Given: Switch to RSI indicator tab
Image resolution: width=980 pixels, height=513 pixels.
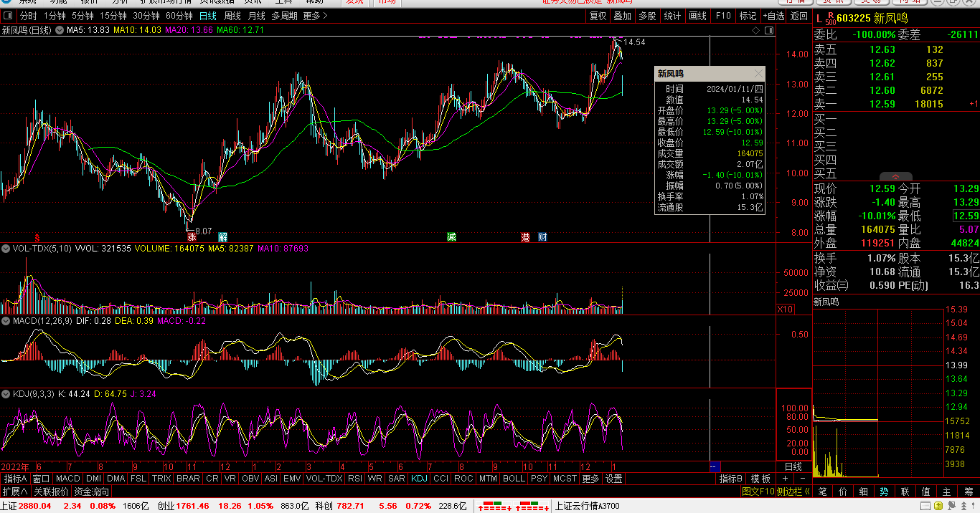Looking at the screenshot, I should click(x=354, y=479).
